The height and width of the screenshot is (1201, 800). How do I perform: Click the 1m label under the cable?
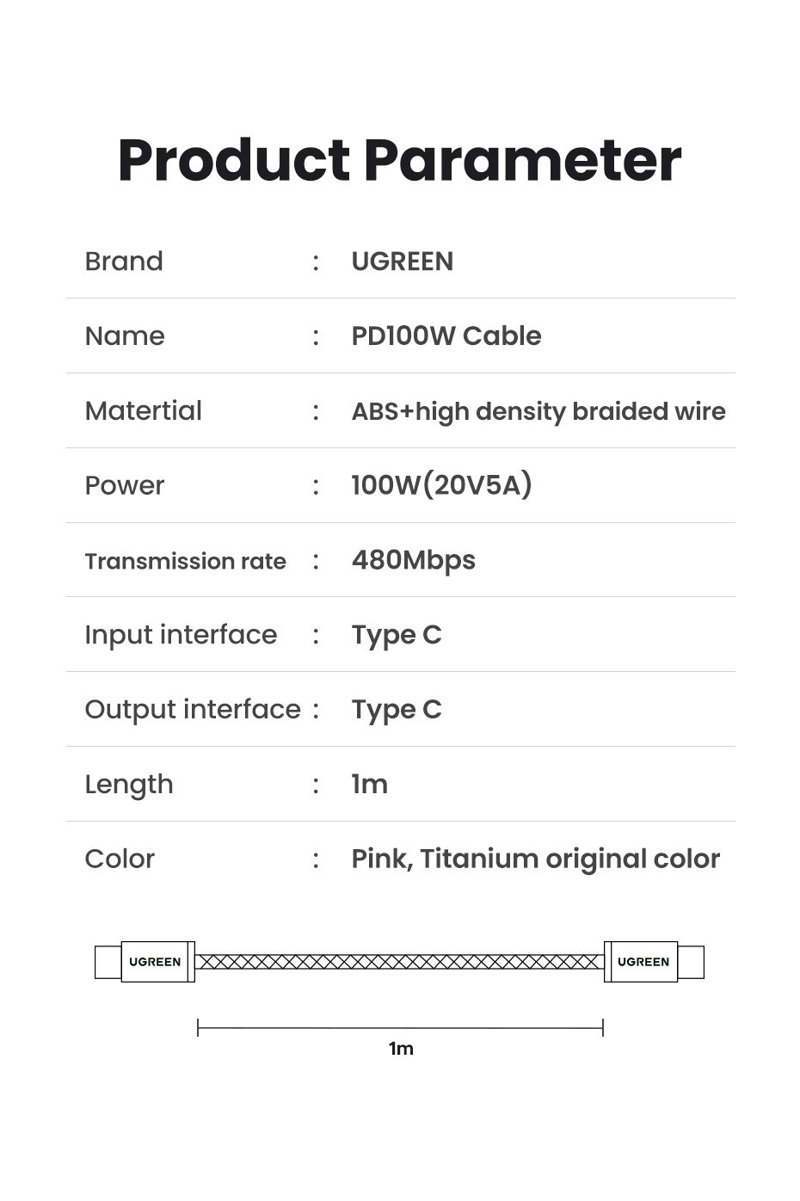click(x=401, y=1048)
